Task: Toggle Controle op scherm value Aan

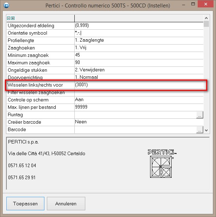Action: [x=139, y=100]
